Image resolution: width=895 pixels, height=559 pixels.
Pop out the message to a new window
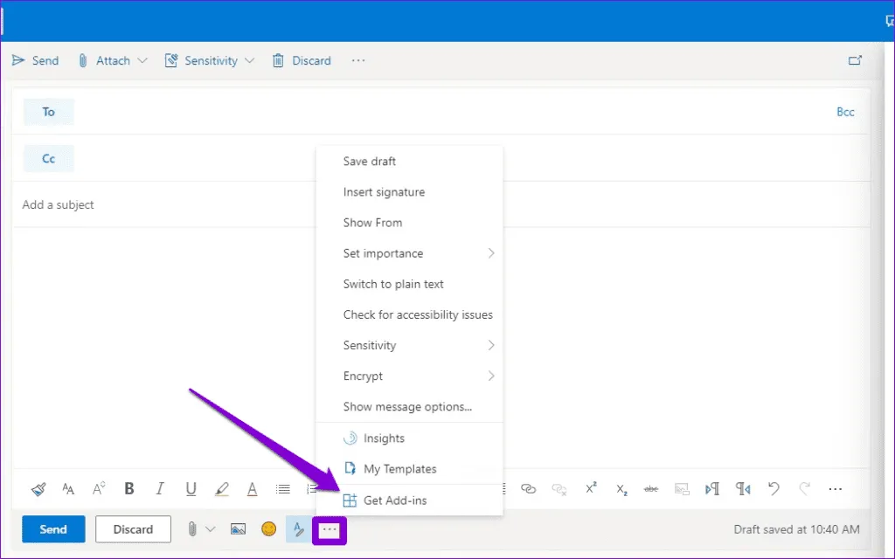[855, 60]
